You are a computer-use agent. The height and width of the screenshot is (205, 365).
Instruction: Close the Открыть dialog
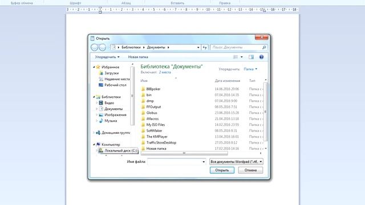(262, 37)
